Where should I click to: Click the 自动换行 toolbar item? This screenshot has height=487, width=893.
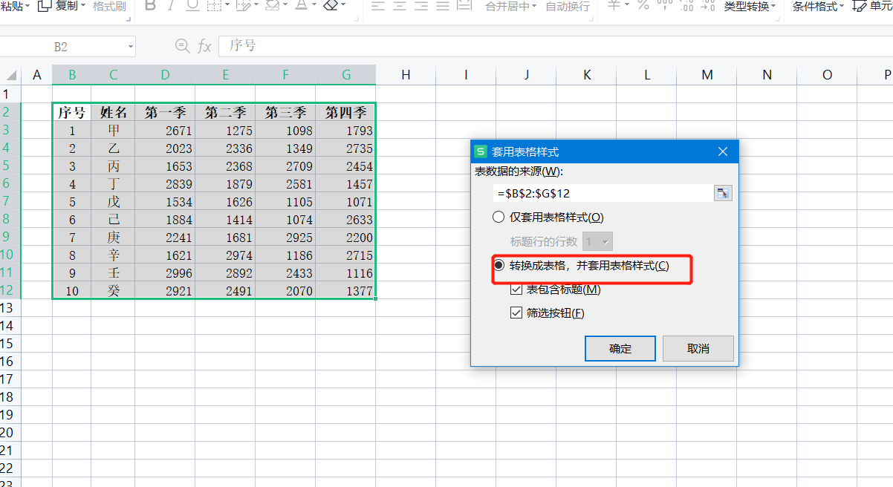(568, 7)
